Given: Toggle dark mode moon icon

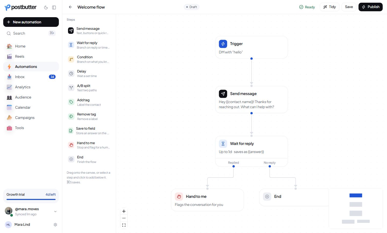Looking at the screenshot, I should click(x=46, y=8).
